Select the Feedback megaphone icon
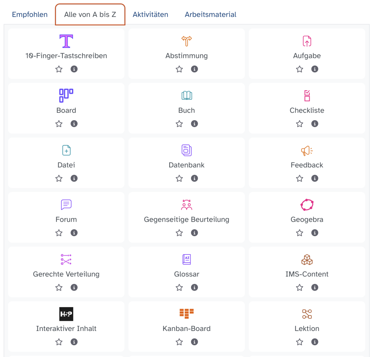This screenshot has height=357, width=372. click(x=307, y=150)
